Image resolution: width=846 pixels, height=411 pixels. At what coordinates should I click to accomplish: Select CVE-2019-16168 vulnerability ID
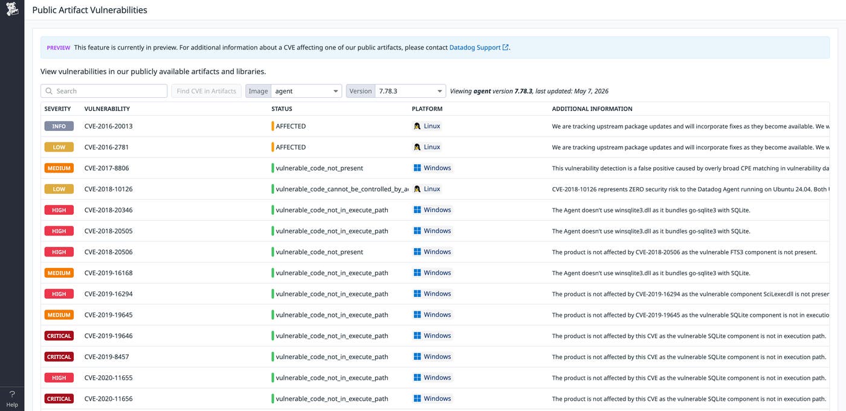[109, 273]
